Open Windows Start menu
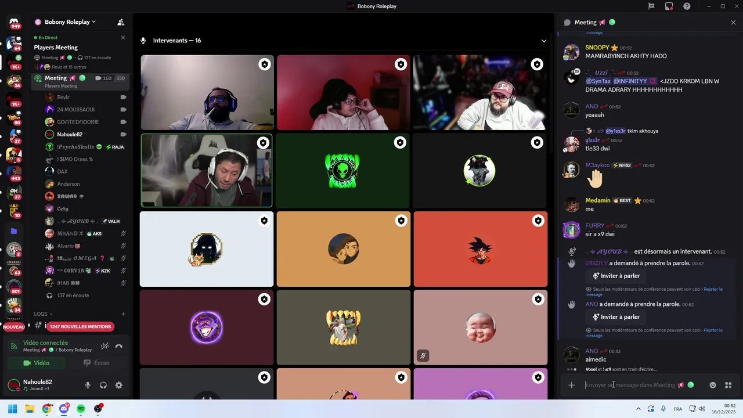The image size is (743, 418). click(13, 409)
